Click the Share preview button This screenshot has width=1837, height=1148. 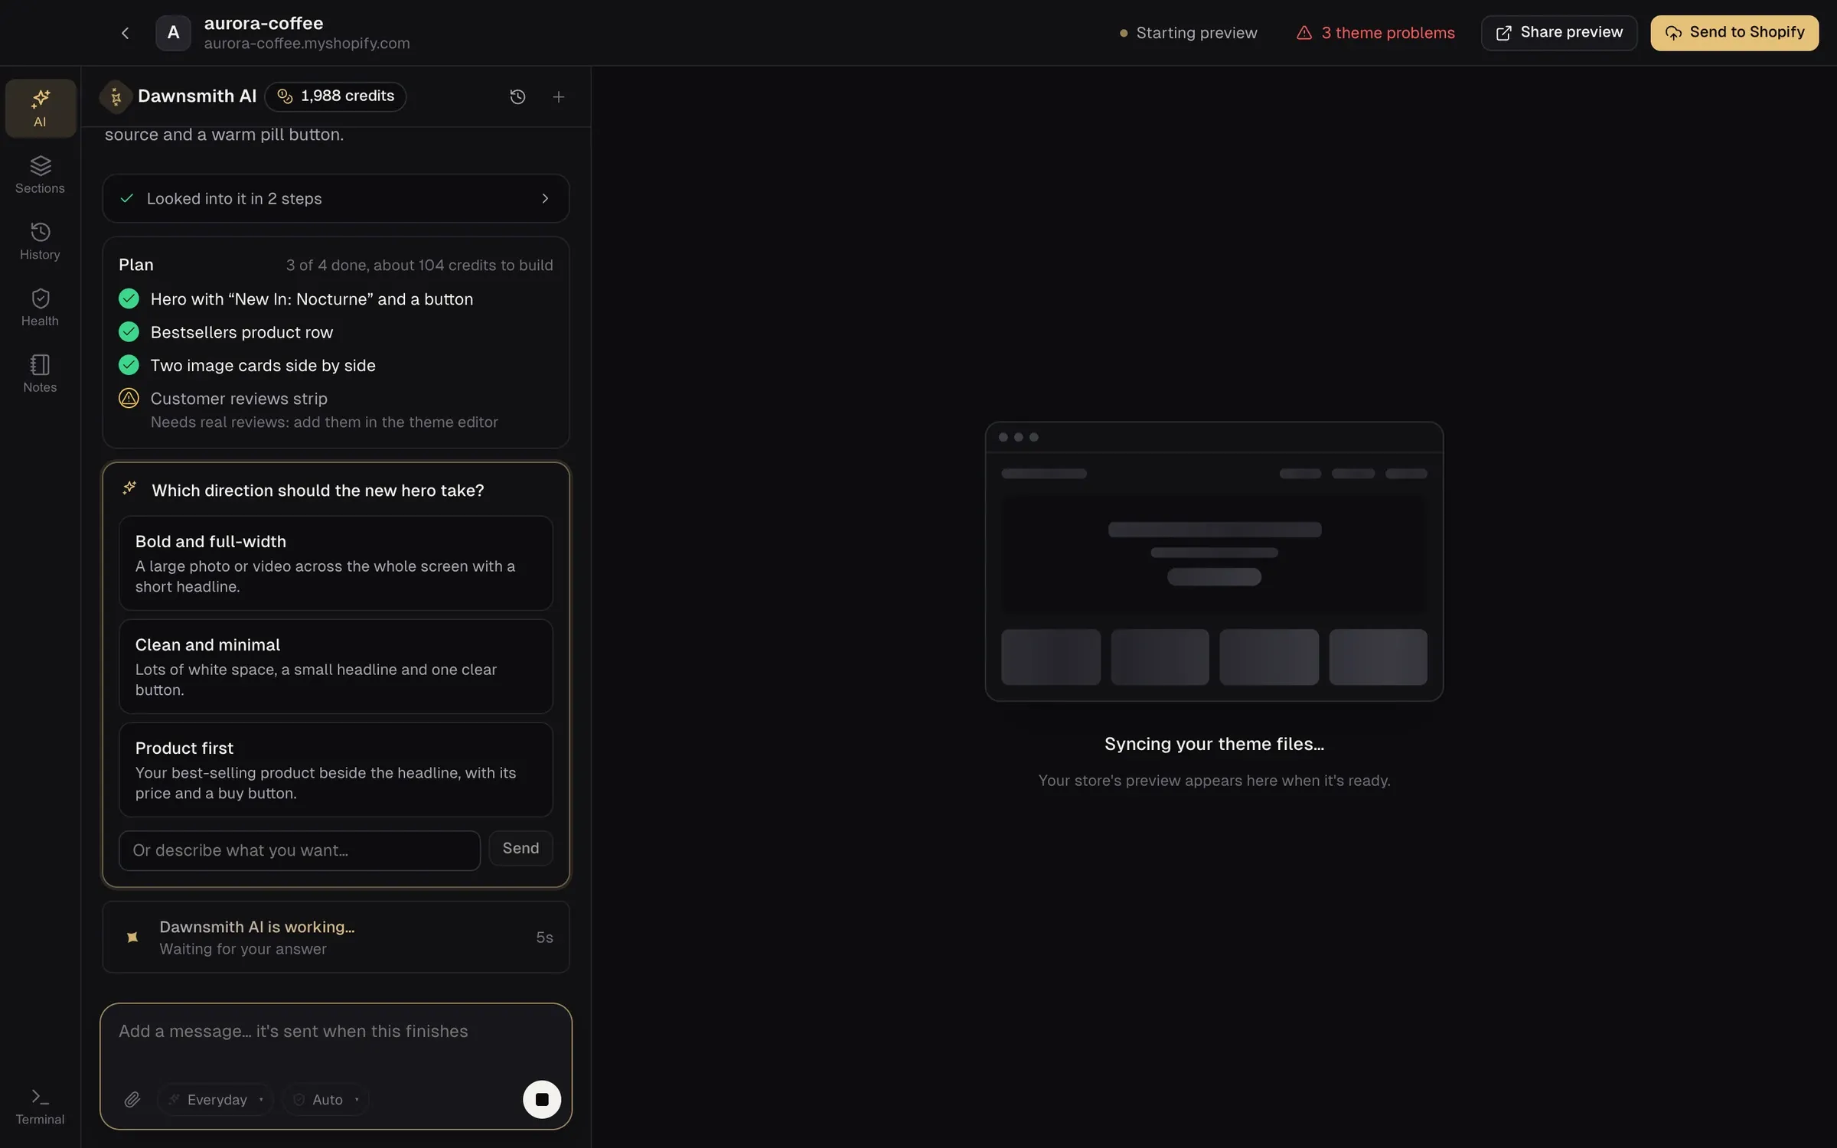(x=1559, y=33)
